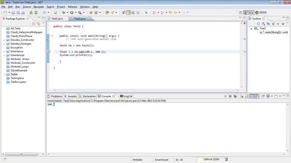Click the Package Explorer horizontal scrollbar
The height and width of the screenshot is (163, 291).
[21, 154]
